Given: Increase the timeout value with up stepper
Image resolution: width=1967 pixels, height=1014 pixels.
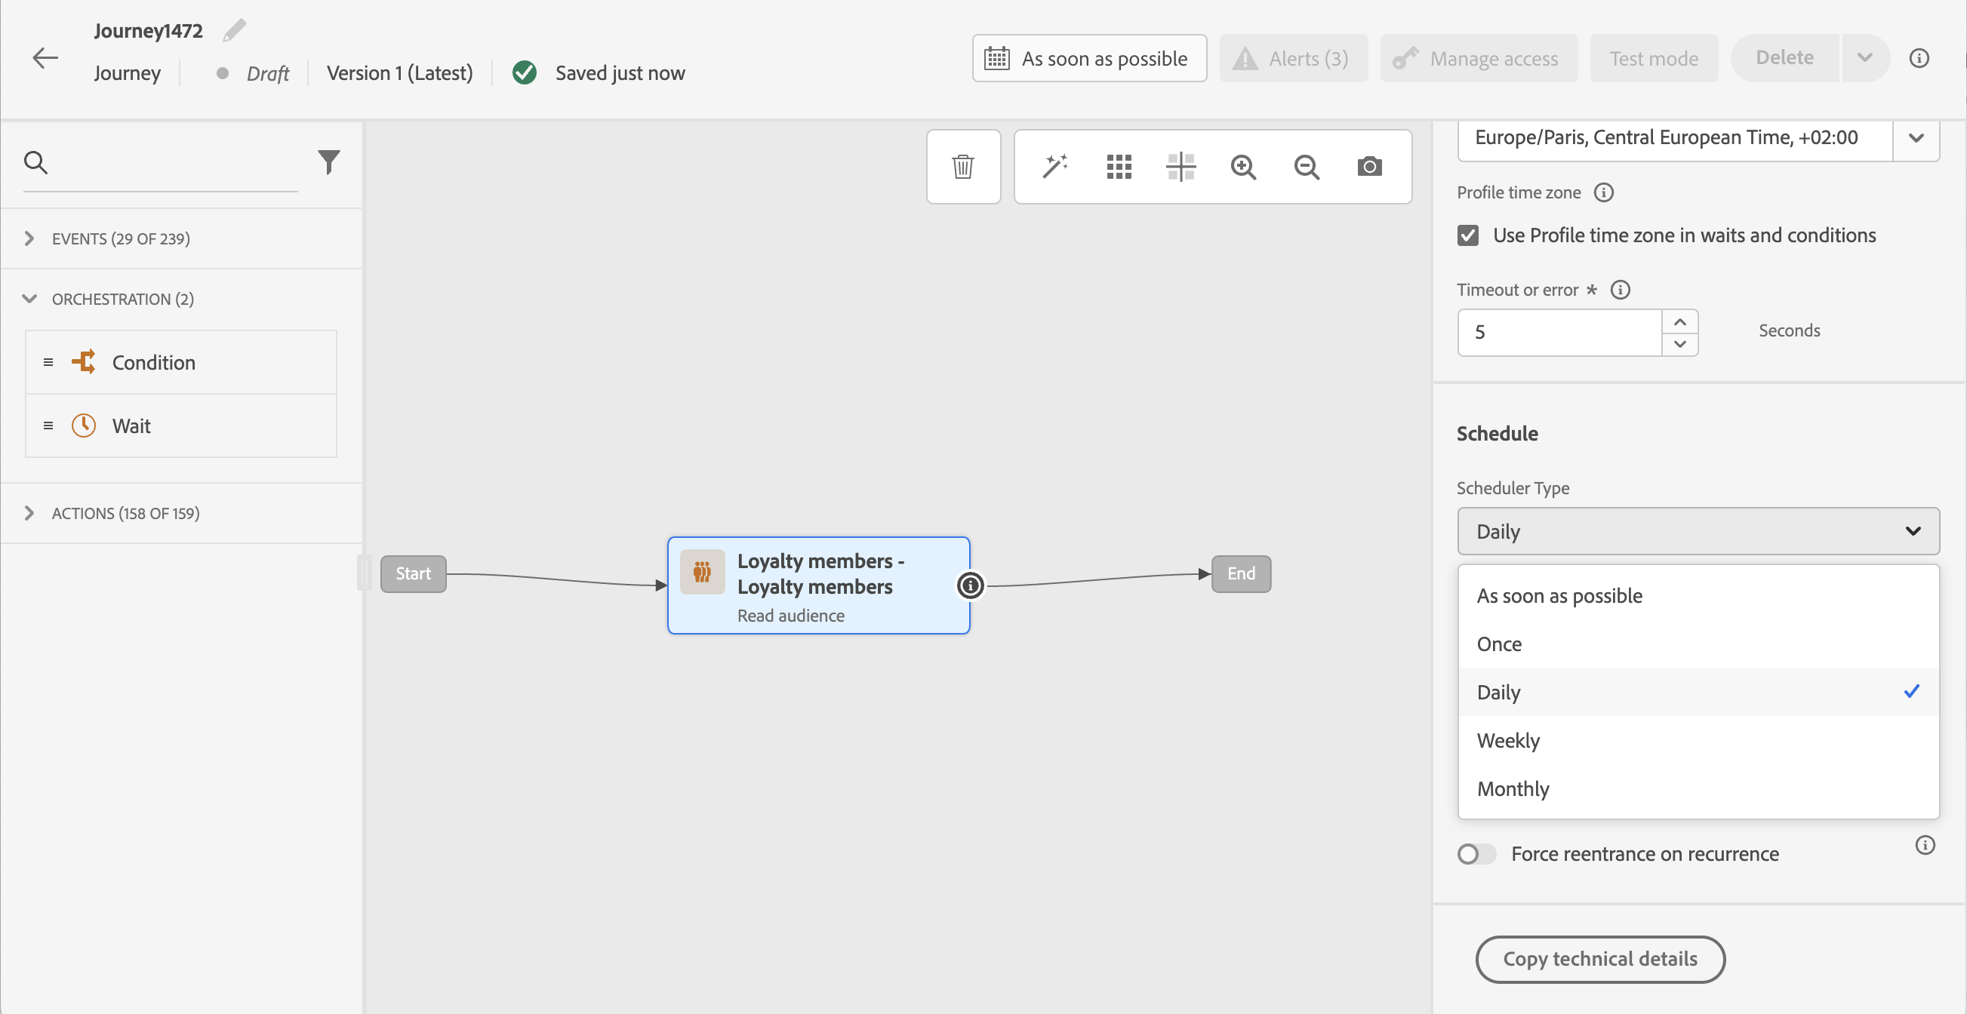Looking at the screenshot, I should tap(1680, 322).
